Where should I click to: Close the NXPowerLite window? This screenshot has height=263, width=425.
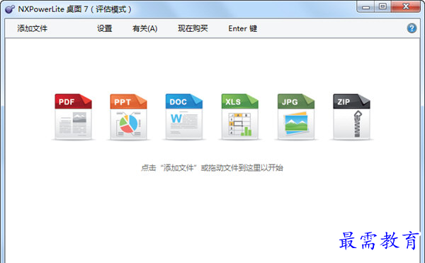pos(406,6)
